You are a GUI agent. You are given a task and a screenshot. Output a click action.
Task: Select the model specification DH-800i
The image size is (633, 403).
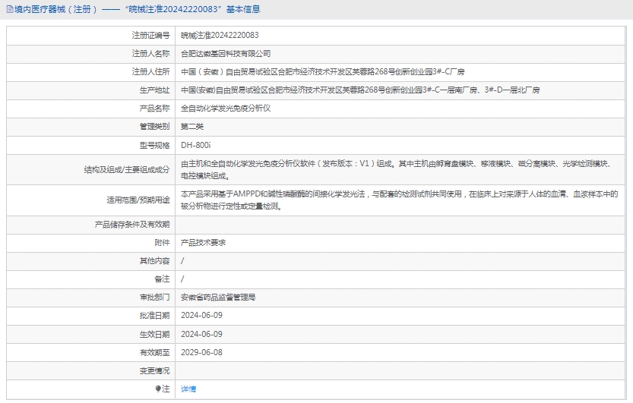pos(196,144)
